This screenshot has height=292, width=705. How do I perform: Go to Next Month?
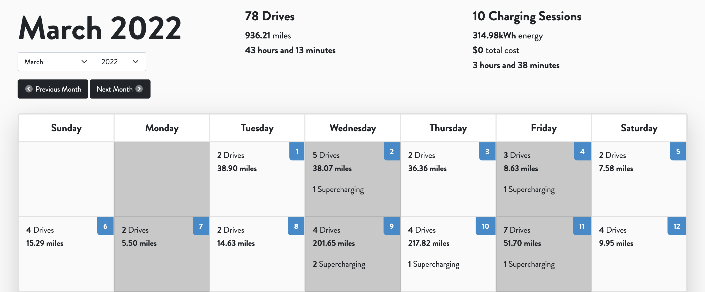pos(120,89)
